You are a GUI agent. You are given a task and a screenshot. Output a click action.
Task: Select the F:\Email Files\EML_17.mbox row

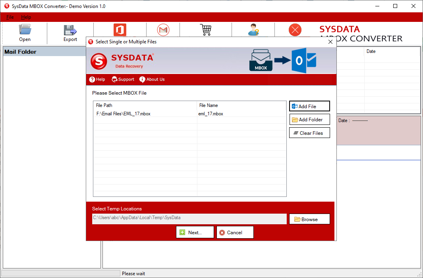(x=189, y=114)
